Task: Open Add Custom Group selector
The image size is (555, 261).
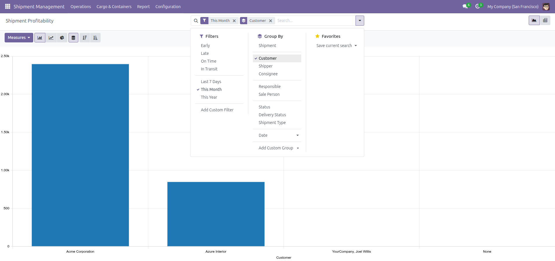Action: pos(277,148)
